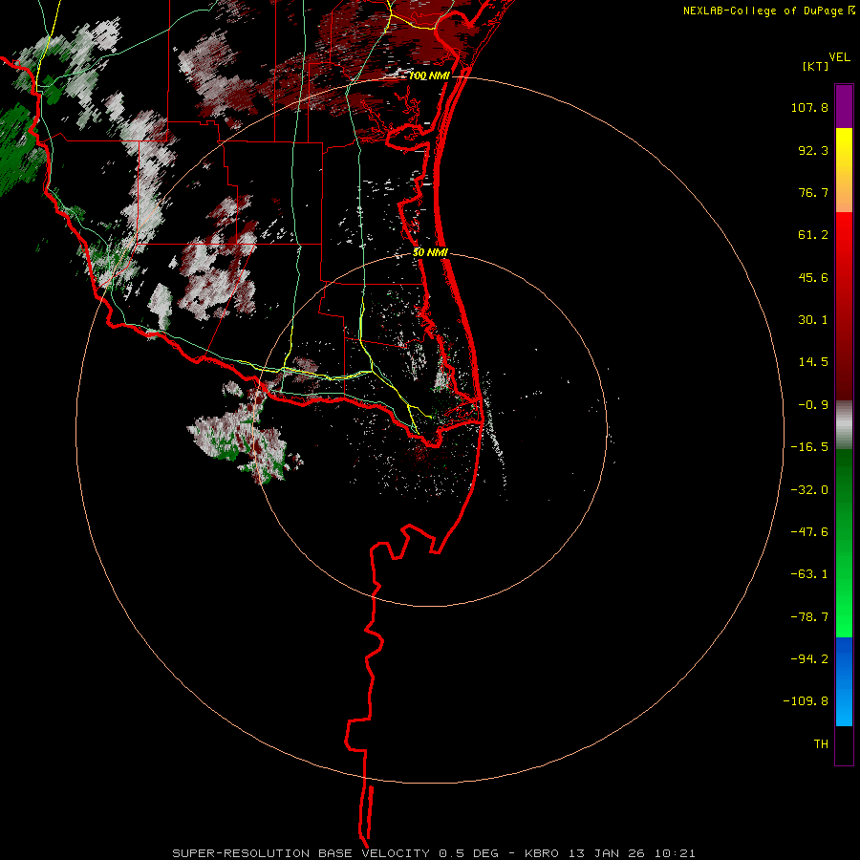Screen dimensions: 860x860
Task: Click the -0.9 velocity scale value
Action: [x=813, y=405]
